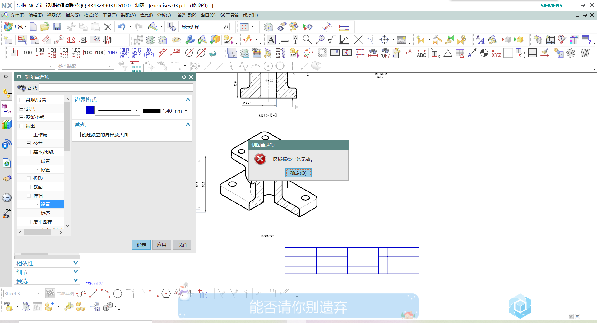Expand the 投影 tree node

(29, 178)
